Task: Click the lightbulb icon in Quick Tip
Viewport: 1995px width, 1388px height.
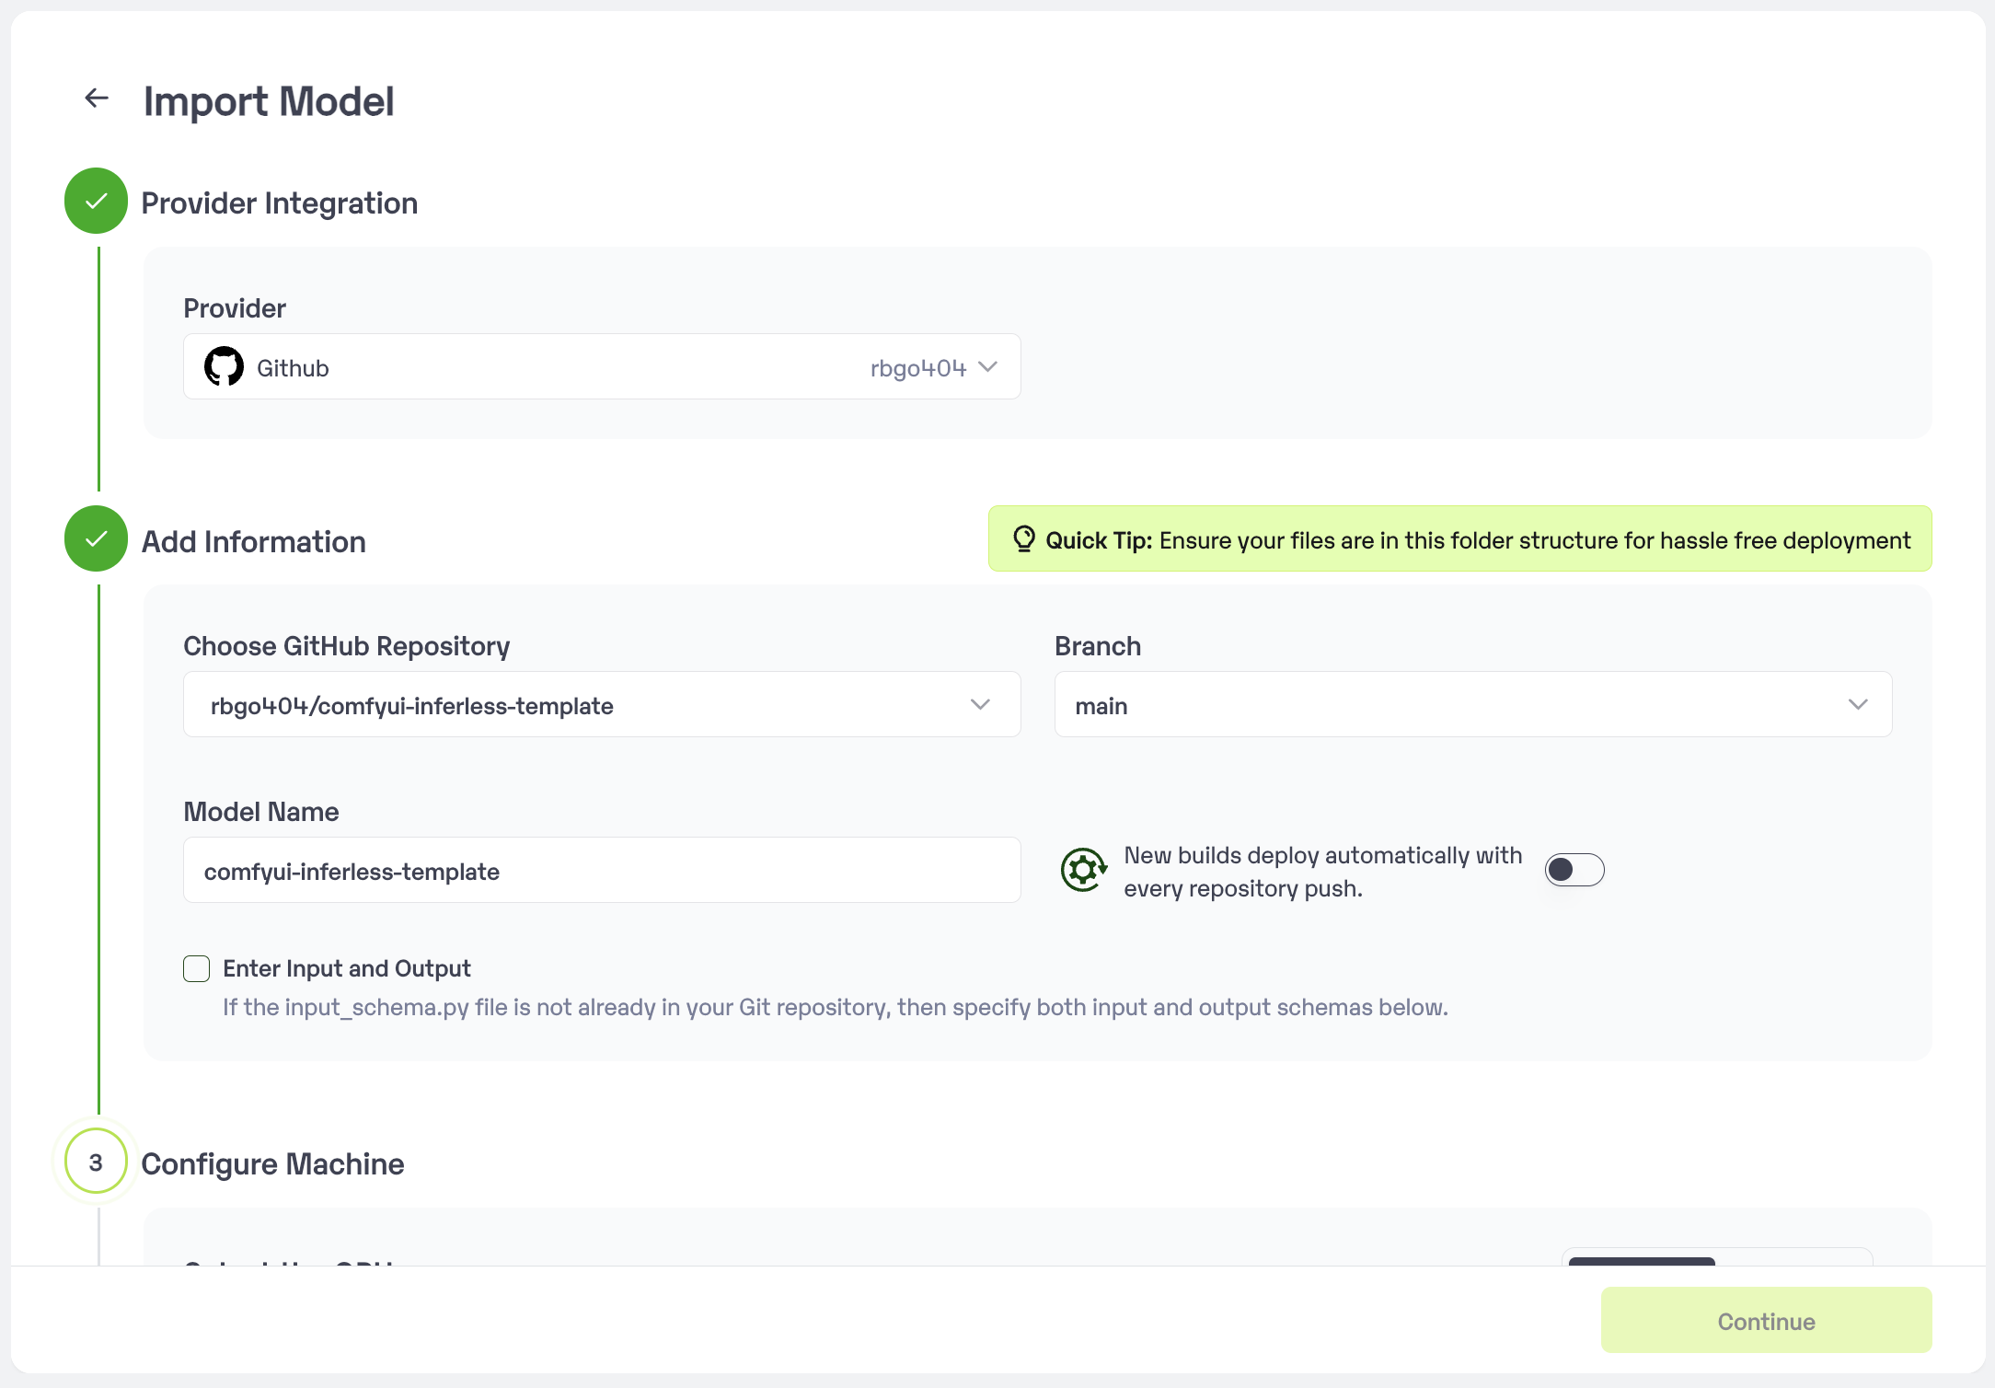Action: (1023, 539)
